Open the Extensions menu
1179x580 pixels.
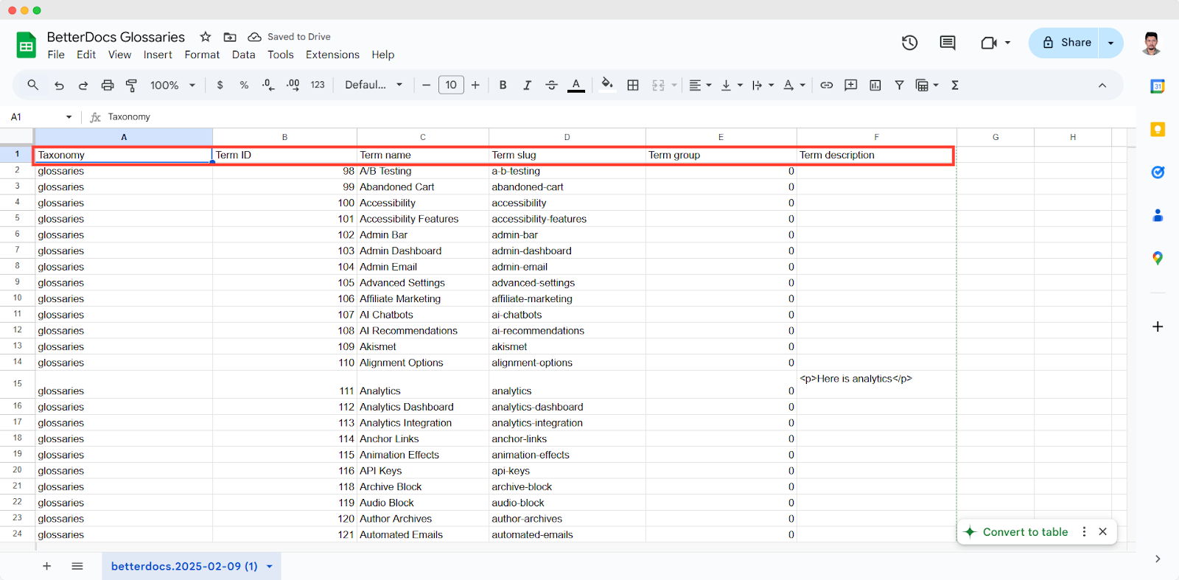click(x=332, y=55)
